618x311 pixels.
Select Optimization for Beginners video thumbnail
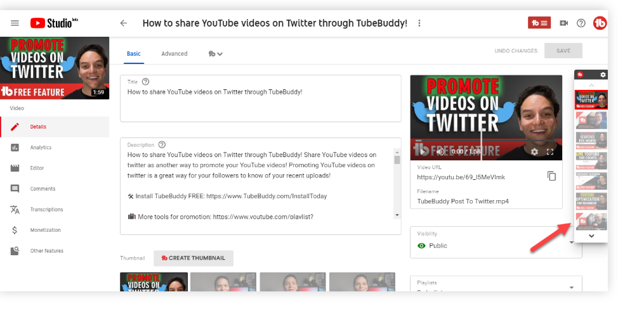click(591, 202)
